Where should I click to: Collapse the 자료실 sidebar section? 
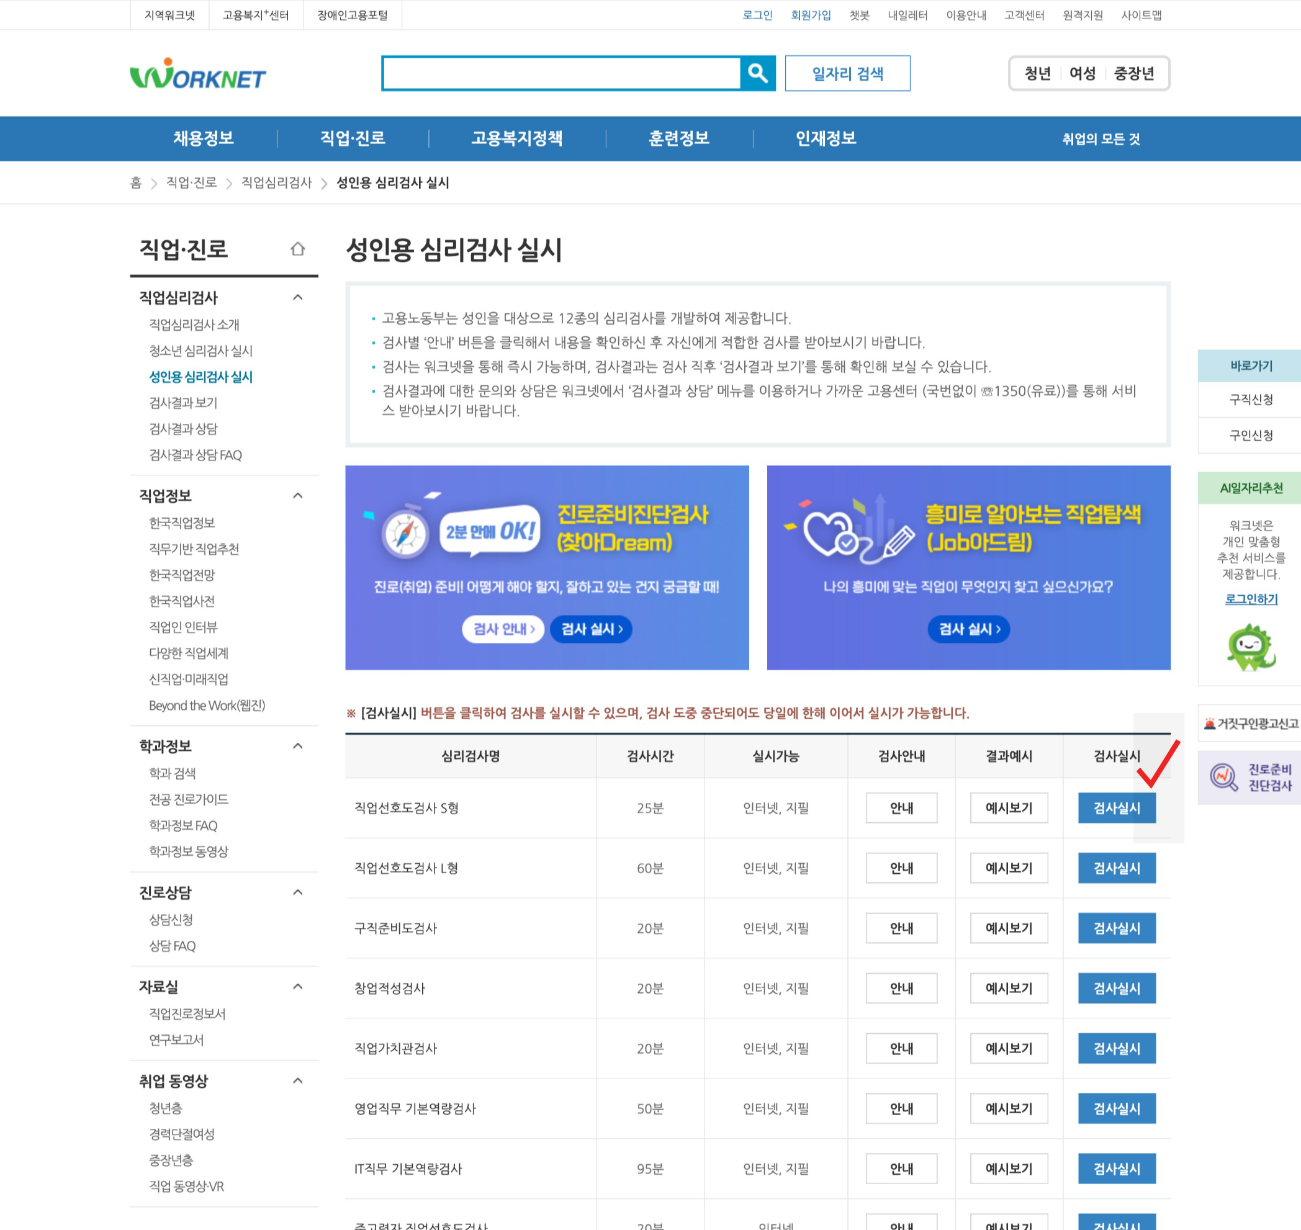point(298,987)
